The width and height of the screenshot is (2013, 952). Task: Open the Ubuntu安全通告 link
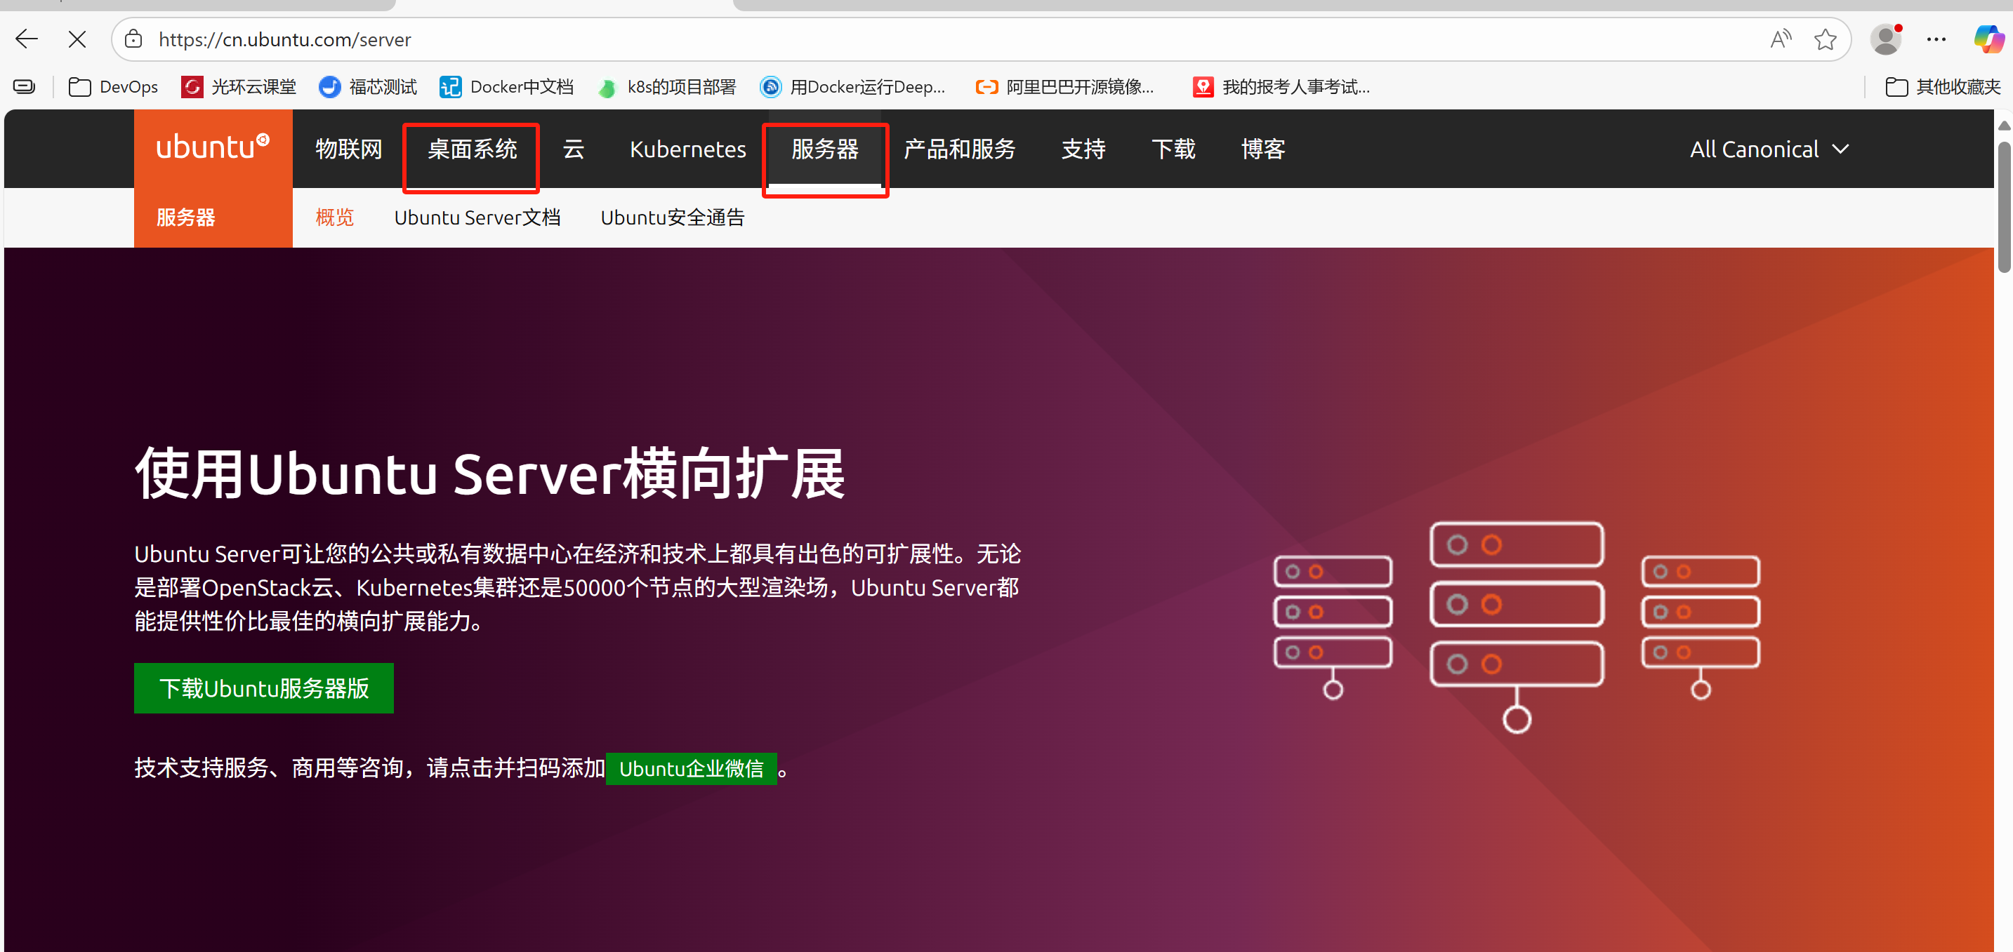pos(672,217)
